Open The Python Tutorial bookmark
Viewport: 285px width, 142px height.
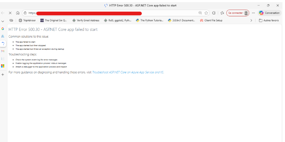(150, 20)
